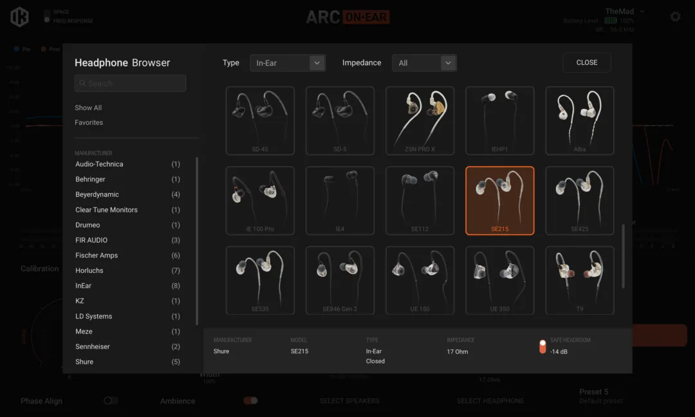Select the SD-5 headphone thumbnail
Screen dimensions: 695x417
pyautogui.click(x=340, y=120)
